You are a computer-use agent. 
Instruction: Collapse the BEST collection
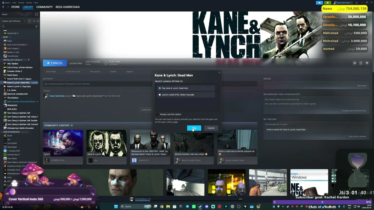coord(2,37)
